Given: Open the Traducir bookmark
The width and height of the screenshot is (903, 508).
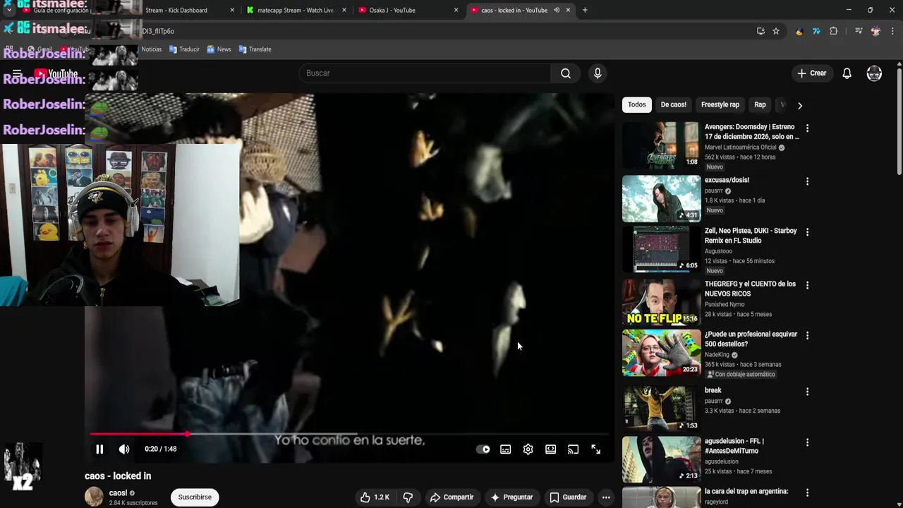Looking at the screenshot, I should coord(185,49).
